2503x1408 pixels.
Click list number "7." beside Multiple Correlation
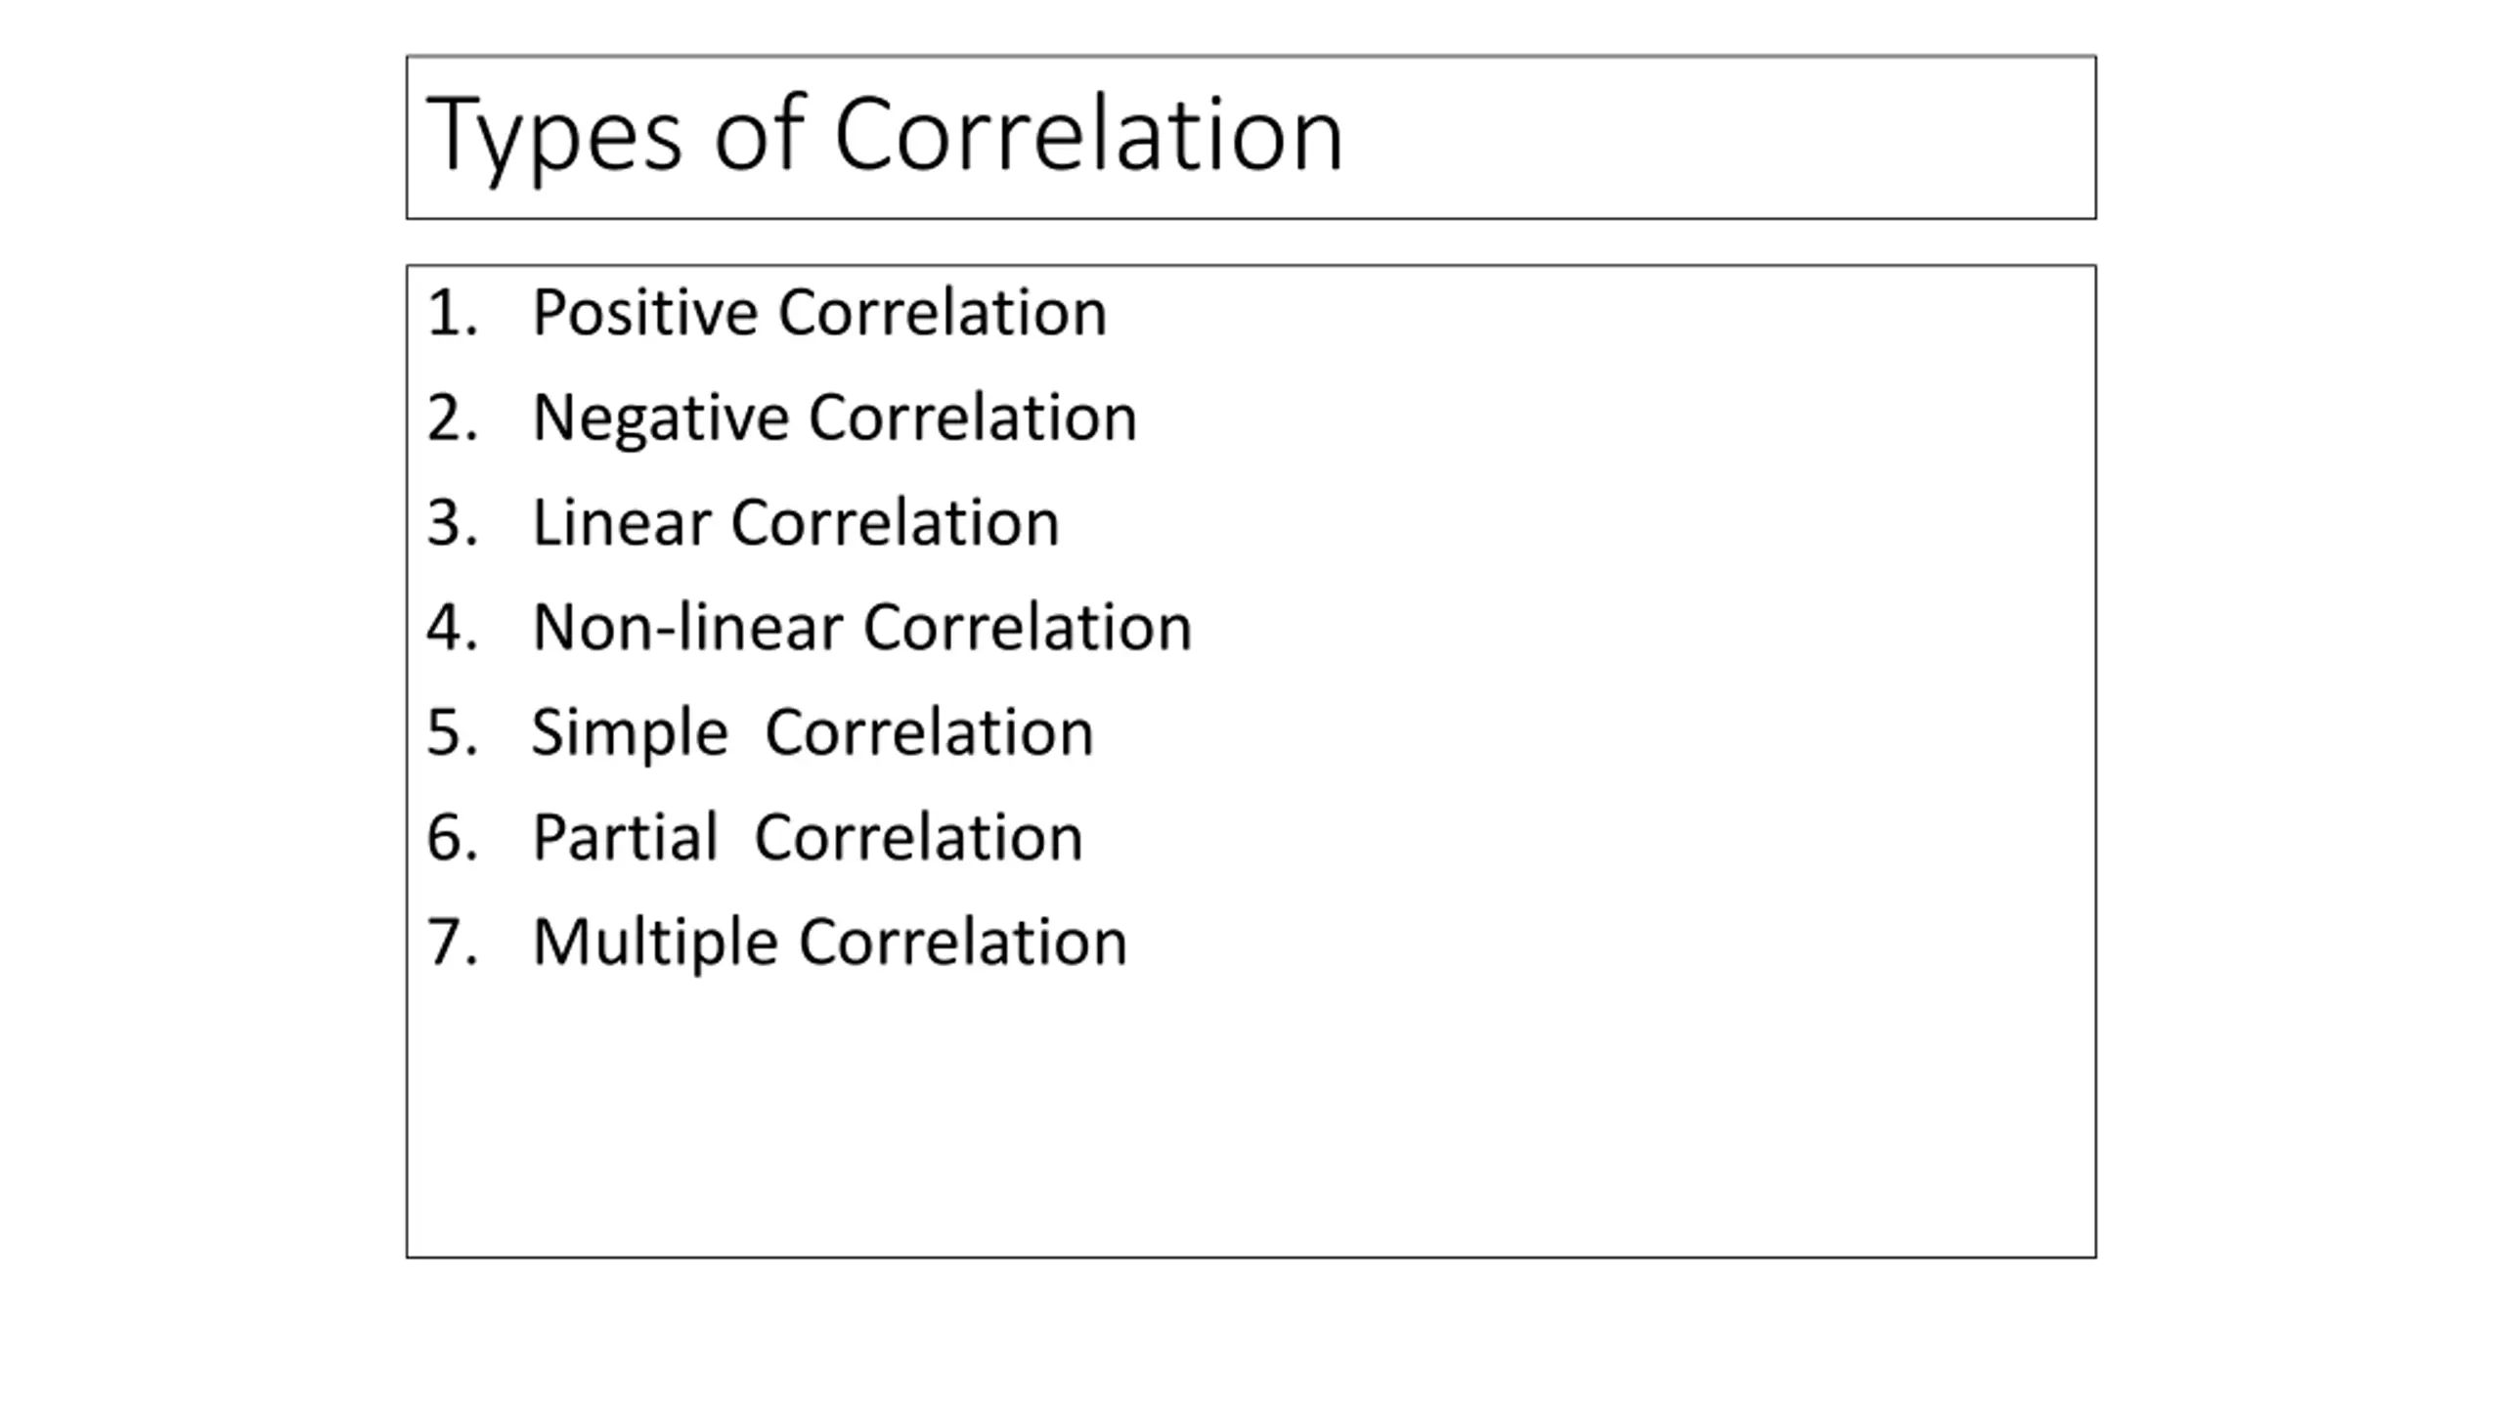pos(453,943)
